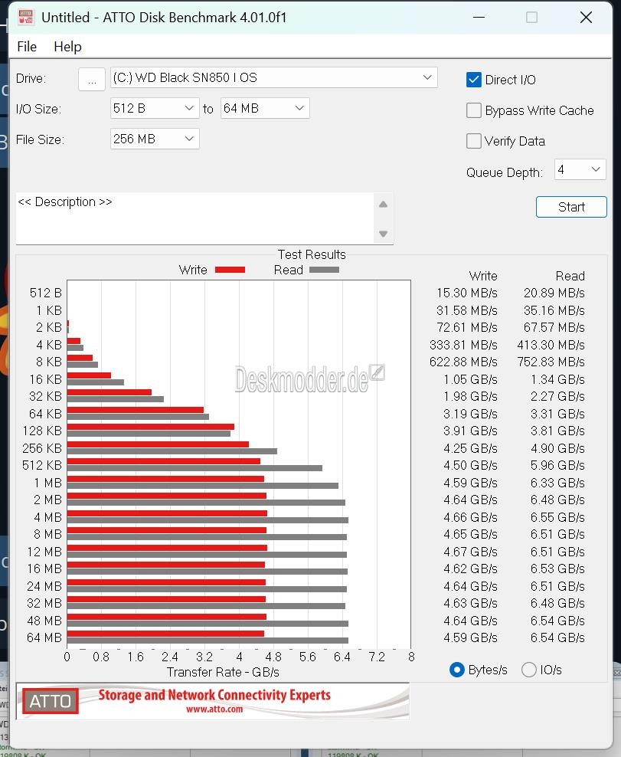Click inside the Description text field
This screenshot has width=621, height=757.
tap(195, 218)
